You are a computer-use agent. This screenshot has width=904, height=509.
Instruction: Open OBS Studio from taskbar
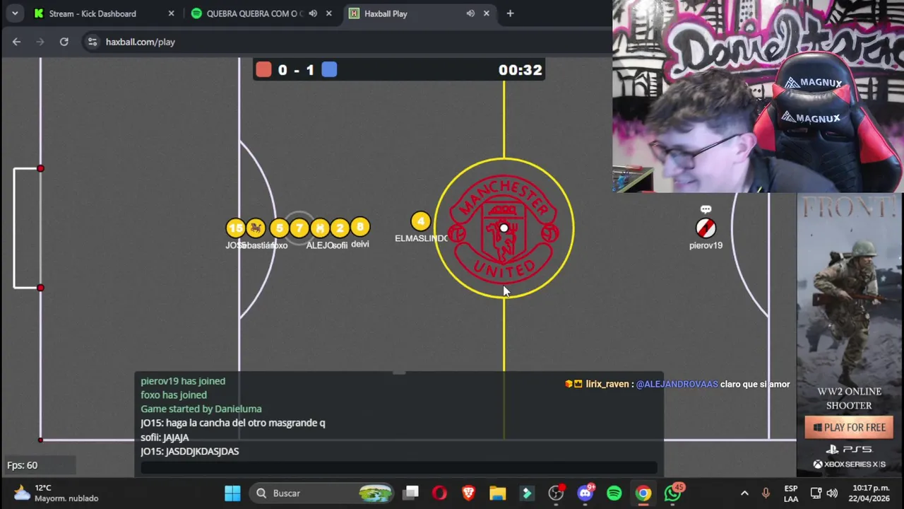[x=557, y=493]
